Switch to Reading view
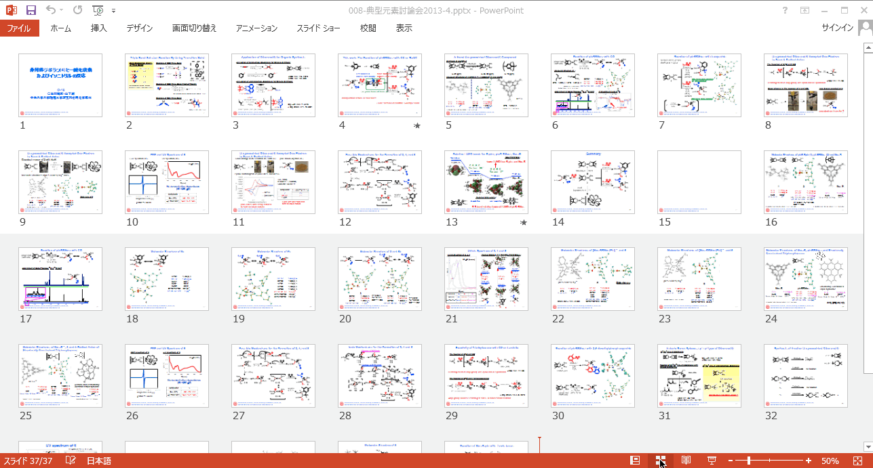The height and width of the screenshot is (468, 873). tap(686, 461)
